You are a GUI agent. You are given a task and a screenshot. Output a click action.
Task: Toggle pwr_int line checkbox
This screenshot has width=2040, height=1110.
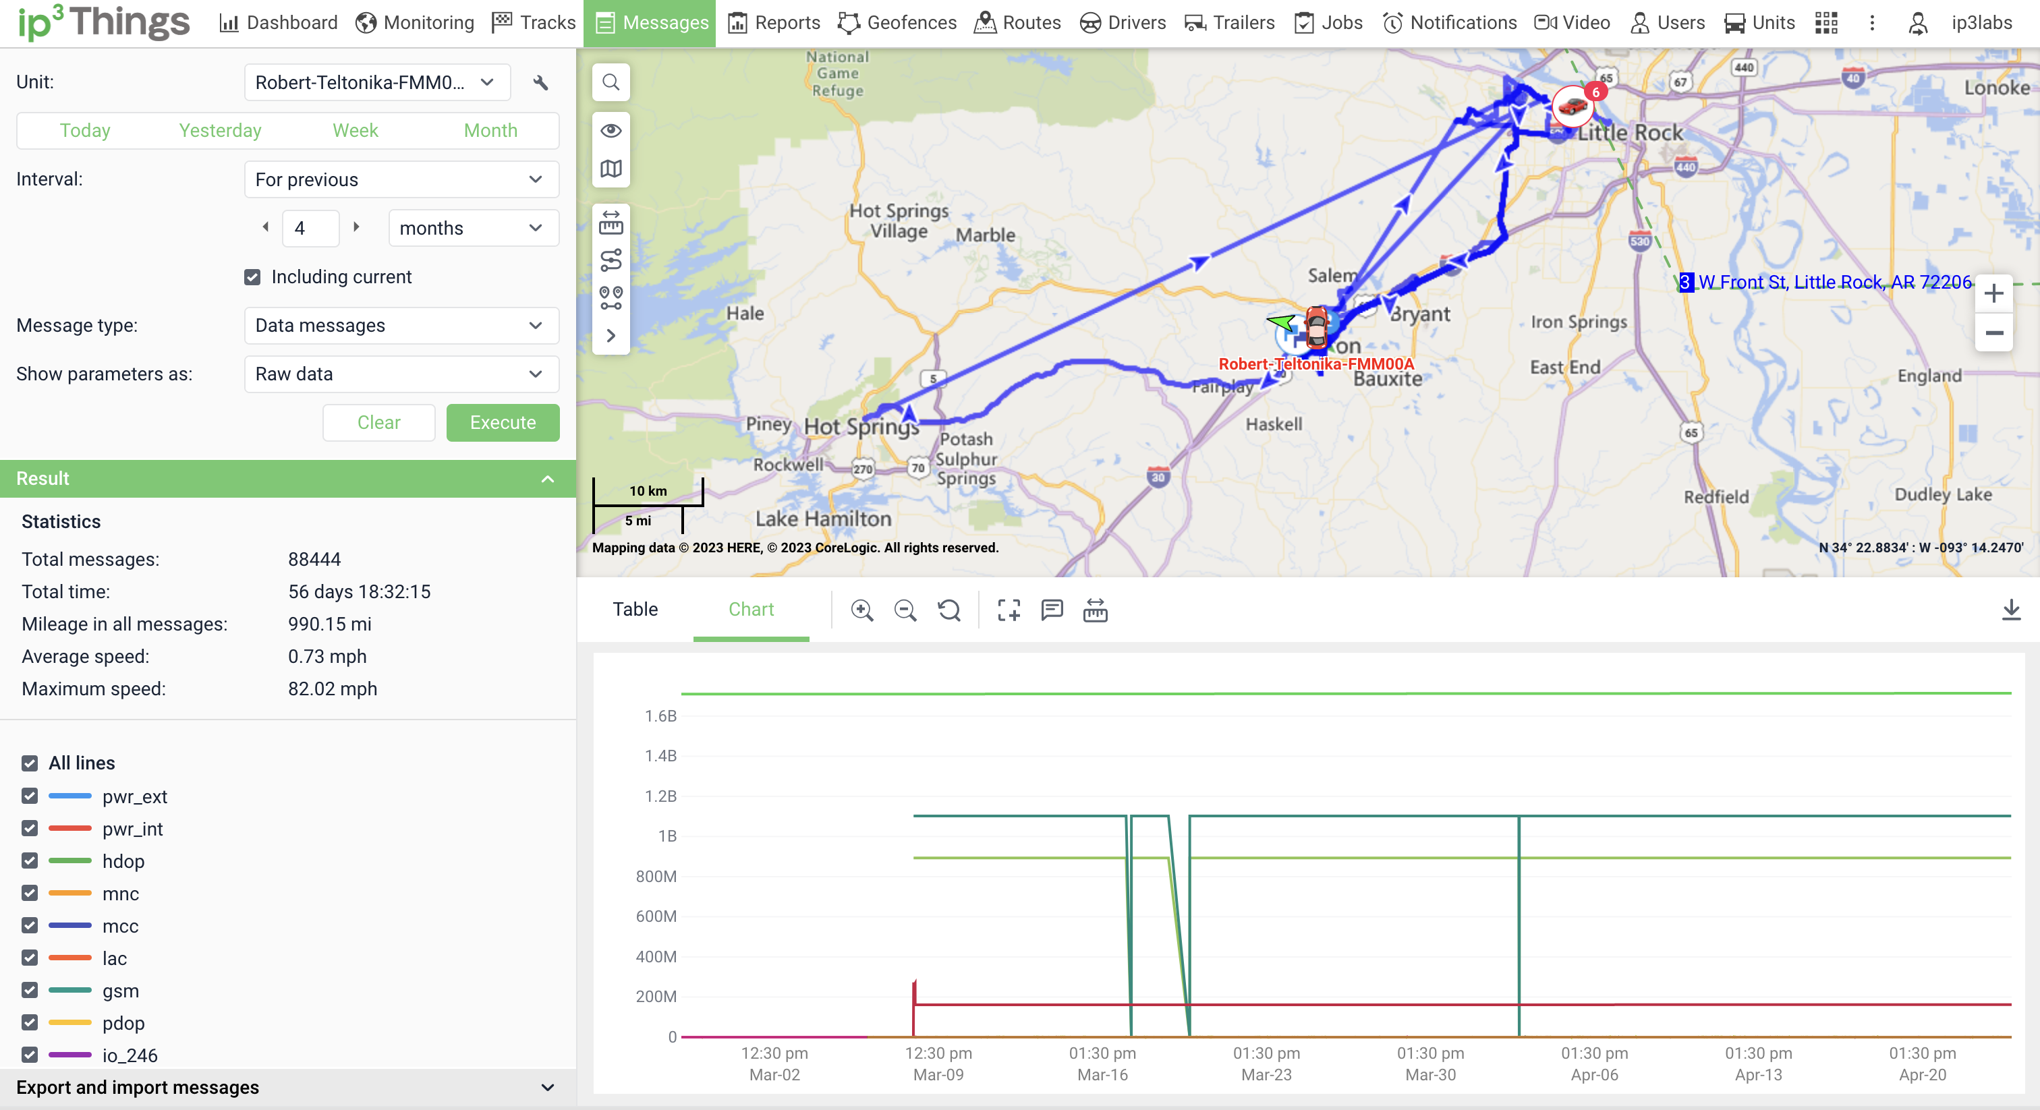(x=30, y=828)
